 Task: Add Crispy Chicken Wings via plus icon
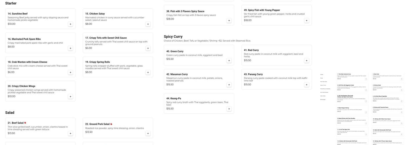[70, 97]
